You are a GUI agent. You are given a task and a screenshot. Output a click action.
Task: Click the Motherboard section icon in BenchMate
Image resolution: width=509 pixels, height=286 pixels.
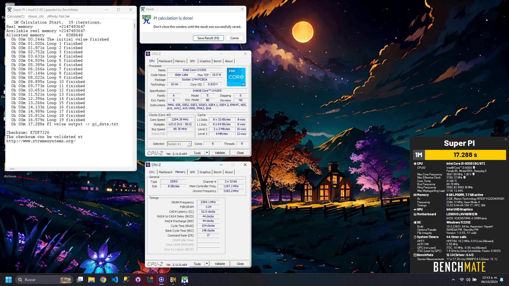[415, 214]
